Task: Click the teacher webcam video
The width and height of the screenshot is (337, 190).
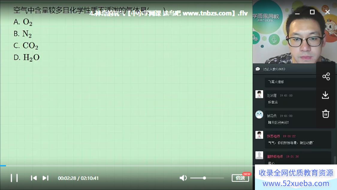Action: 295,32
